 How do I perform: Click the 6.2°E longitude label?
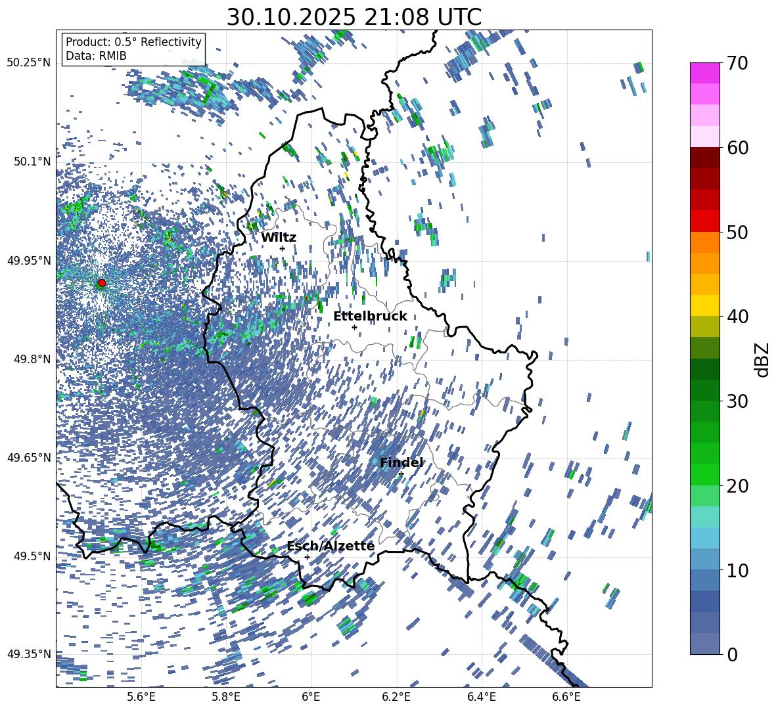(x=397, y=697)
